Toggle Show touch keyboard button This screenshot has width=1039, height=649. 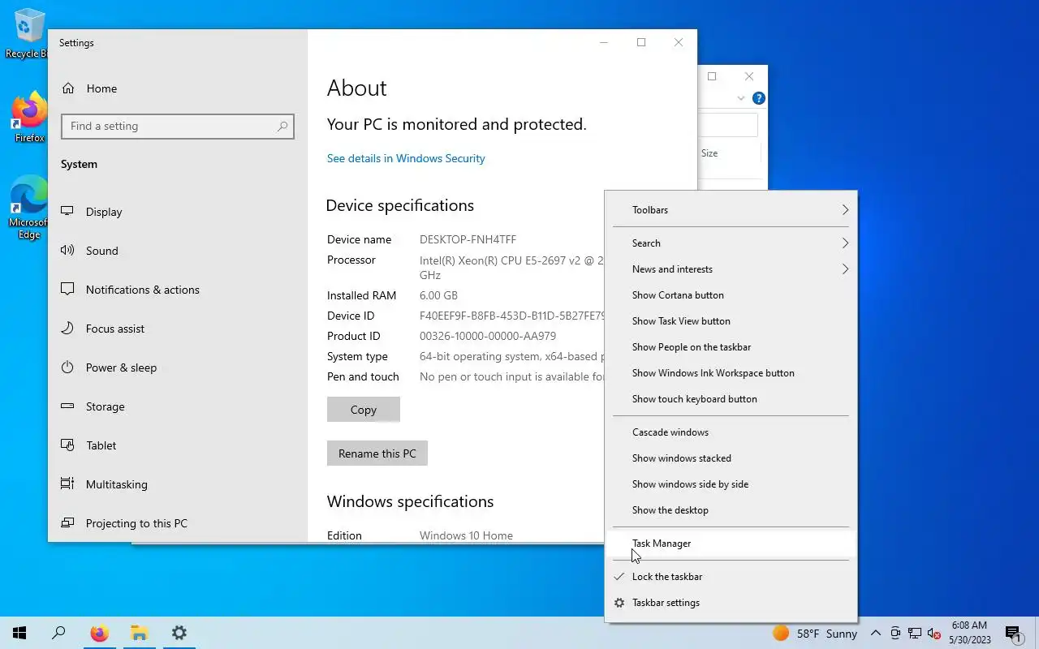click(731, 399)
